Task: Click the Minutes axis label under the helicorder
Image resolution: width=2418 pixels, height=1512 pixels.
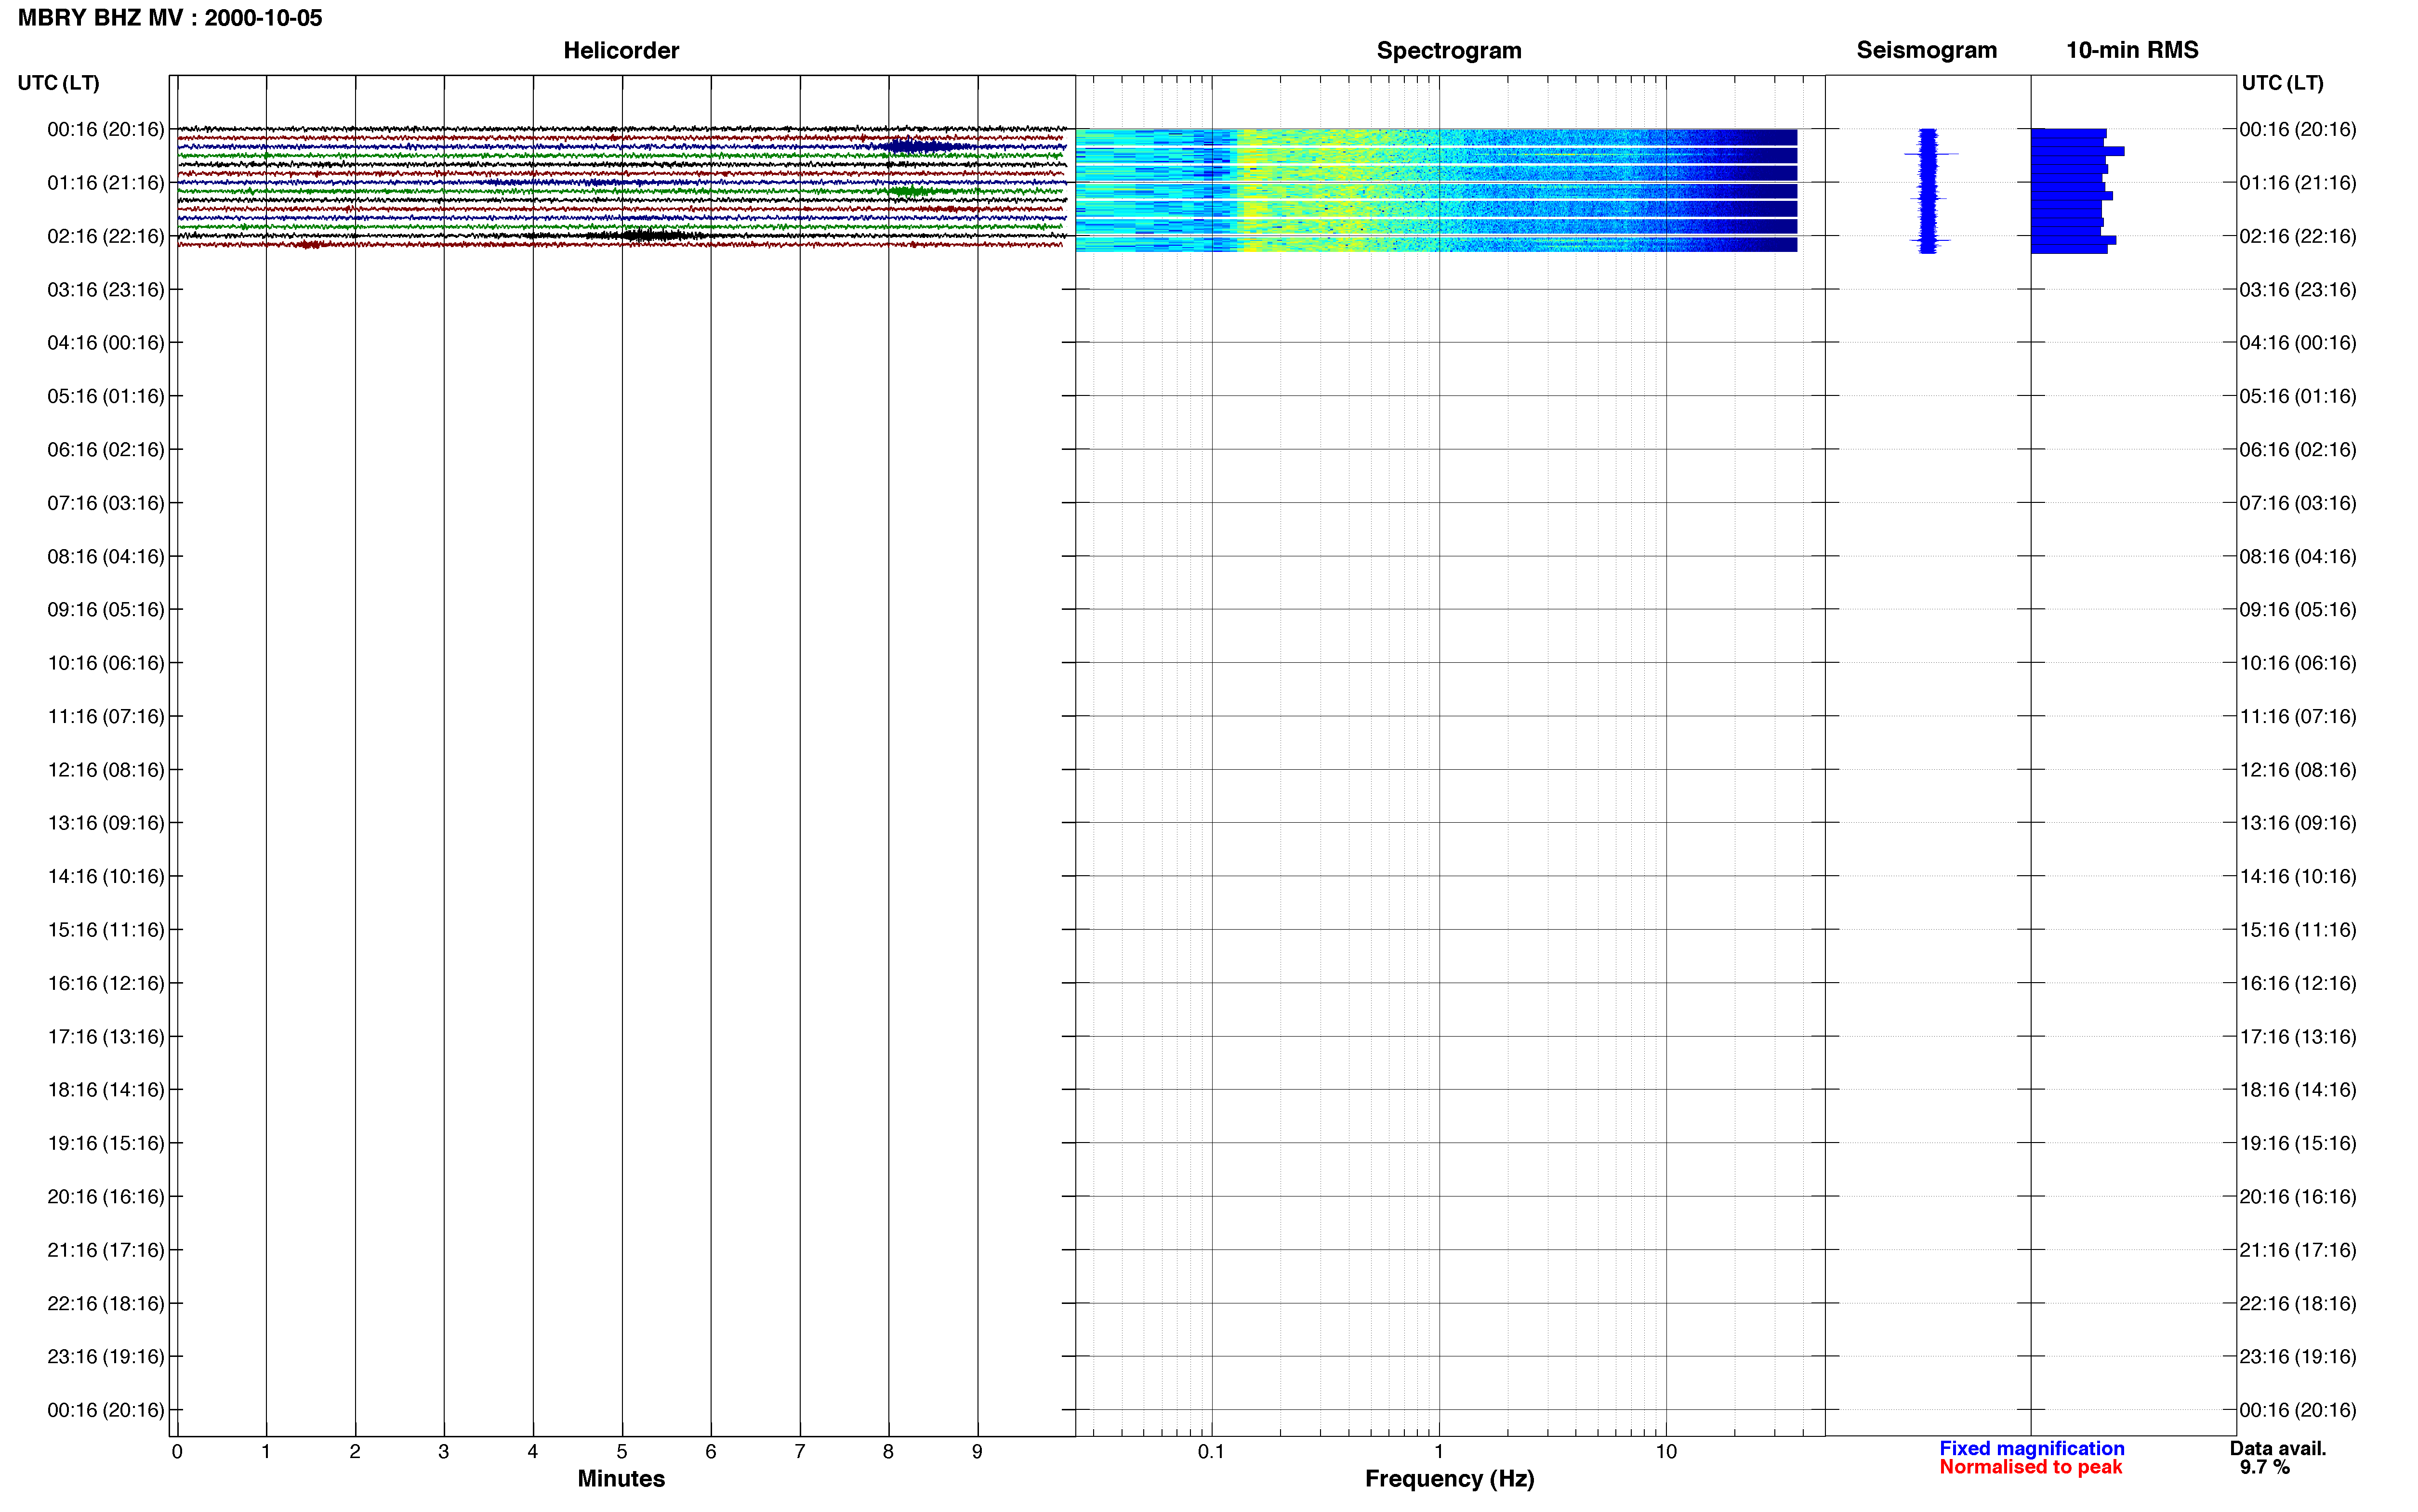Action: 621,1478
